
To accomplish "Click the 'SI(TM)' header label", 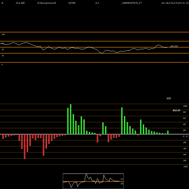I will coord(72,3).
